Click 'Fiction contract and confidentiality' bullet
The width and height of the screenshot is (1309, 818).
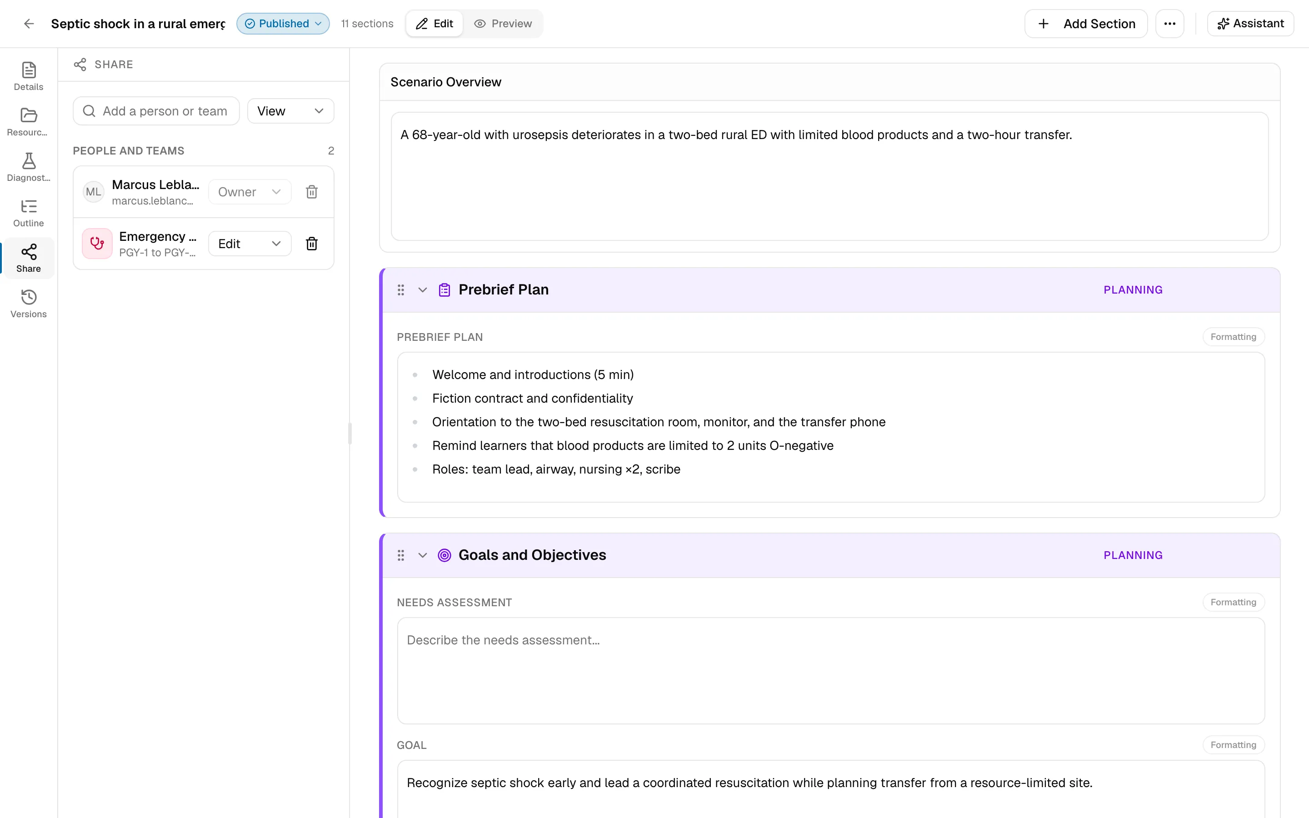click(532, 398)
